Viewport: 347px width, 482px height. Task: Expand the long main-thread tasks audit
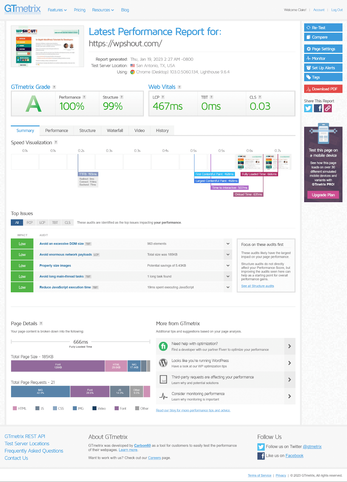click(x=228, y=276)
